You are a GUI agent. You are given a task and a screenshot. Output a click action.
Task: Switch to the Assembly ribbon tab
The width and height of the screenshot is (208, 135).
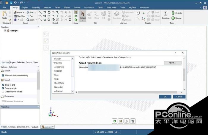36,7
